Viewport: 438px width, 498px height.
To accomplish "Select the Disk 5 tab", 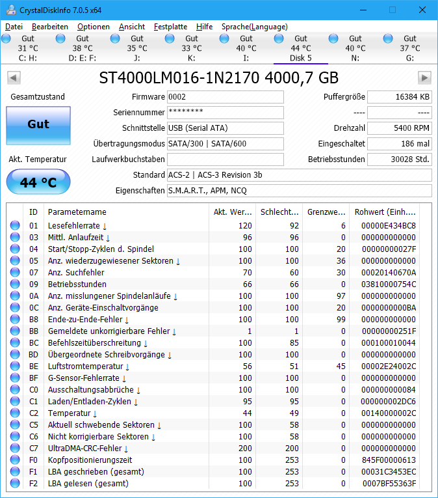I will point(300,48).
